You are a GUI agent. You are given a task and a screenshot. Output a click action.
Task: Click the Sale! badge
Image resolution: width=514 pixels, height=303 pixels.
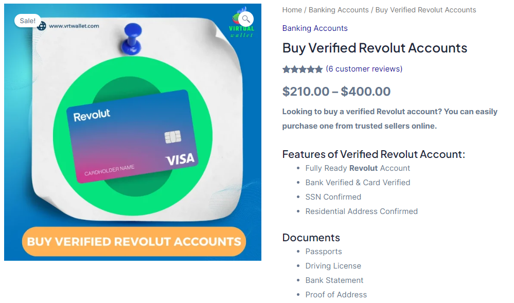27,21
